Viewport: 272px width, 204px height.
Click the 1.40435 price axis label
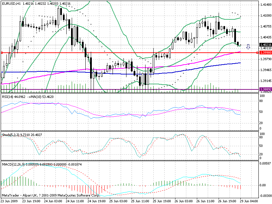tap(266, 37)
